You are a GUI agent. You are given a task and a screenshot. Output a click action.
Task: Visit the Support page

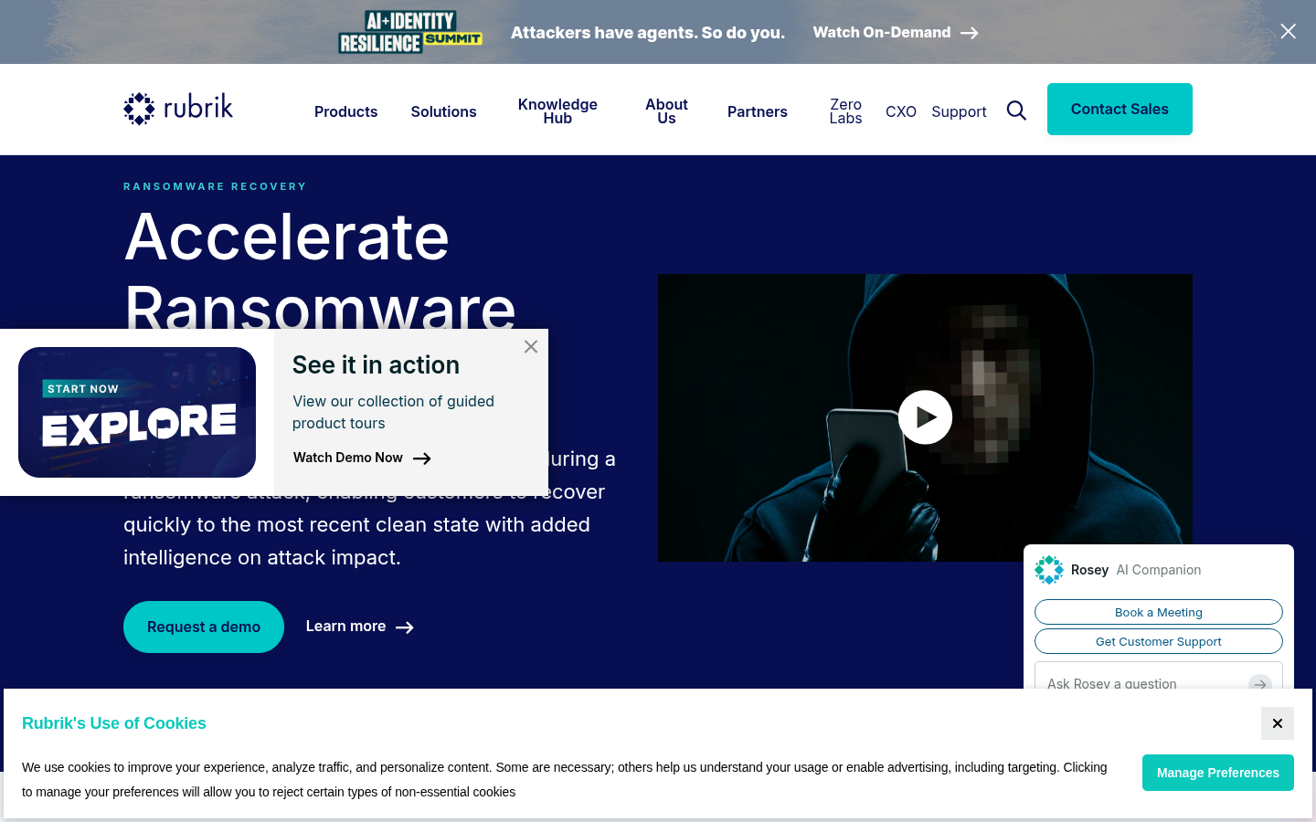959,111
